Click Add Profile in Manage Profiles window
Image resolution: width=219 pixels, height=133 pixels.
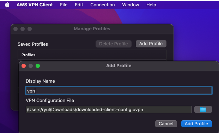[x=151, y=44]
